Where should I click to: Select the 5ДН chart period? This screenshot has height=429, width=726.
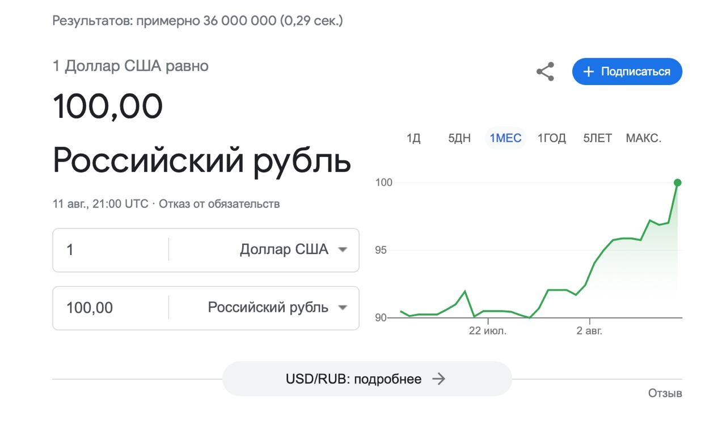[459, 138]
